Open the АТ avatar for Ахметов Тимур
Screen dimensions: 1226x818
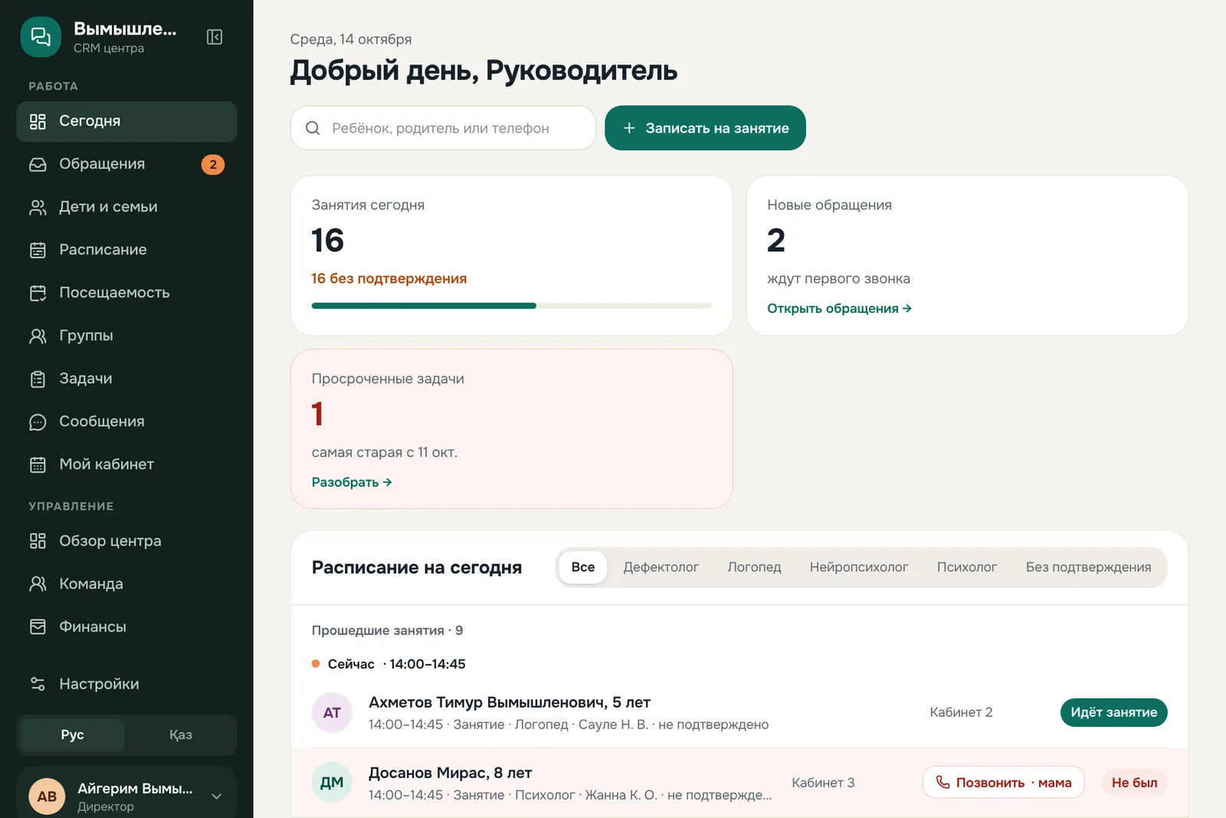pos(332,713)
